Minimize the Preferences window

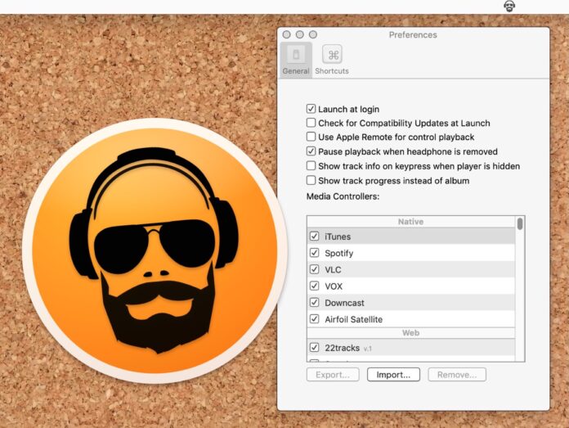pyautogui.click(x=300, y=34)
